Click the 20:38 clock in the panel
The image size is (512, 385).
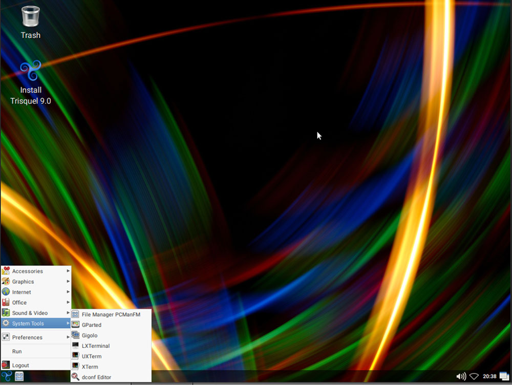[490, 377]
